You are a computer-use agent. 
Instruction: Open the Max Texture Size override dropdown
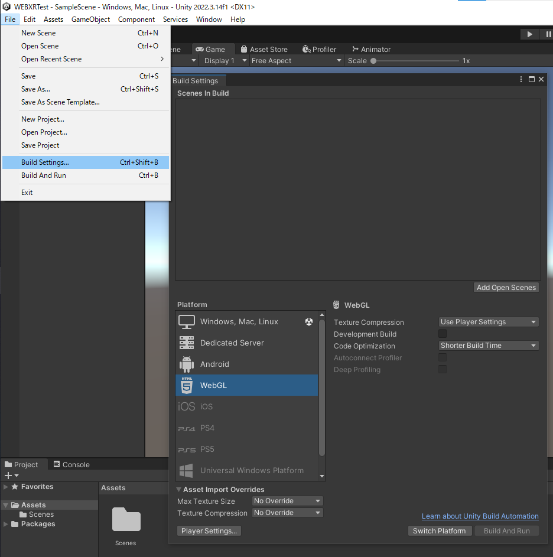(x=288, y=501)
